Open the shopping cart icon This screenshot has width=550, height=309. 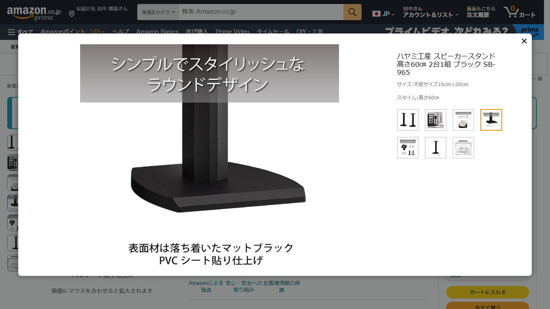(520, 12)
